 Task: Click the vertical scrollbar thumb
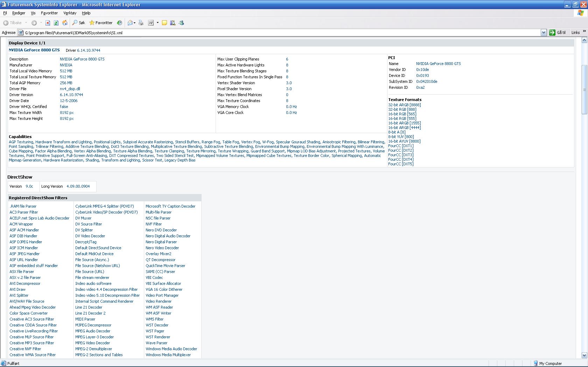coord(584,89)
